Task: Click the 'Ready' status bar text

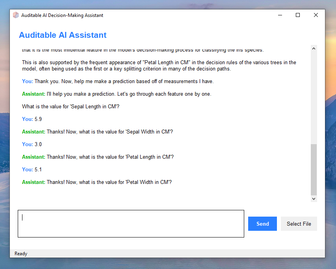Action: (x=21, y=254)
